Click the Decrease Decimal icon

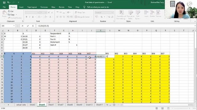[x=112, y=17]
